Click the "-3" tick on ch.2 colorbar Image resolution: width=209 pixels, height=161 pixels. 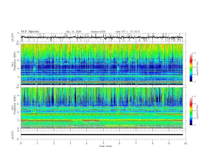click(x=194, y=97)
